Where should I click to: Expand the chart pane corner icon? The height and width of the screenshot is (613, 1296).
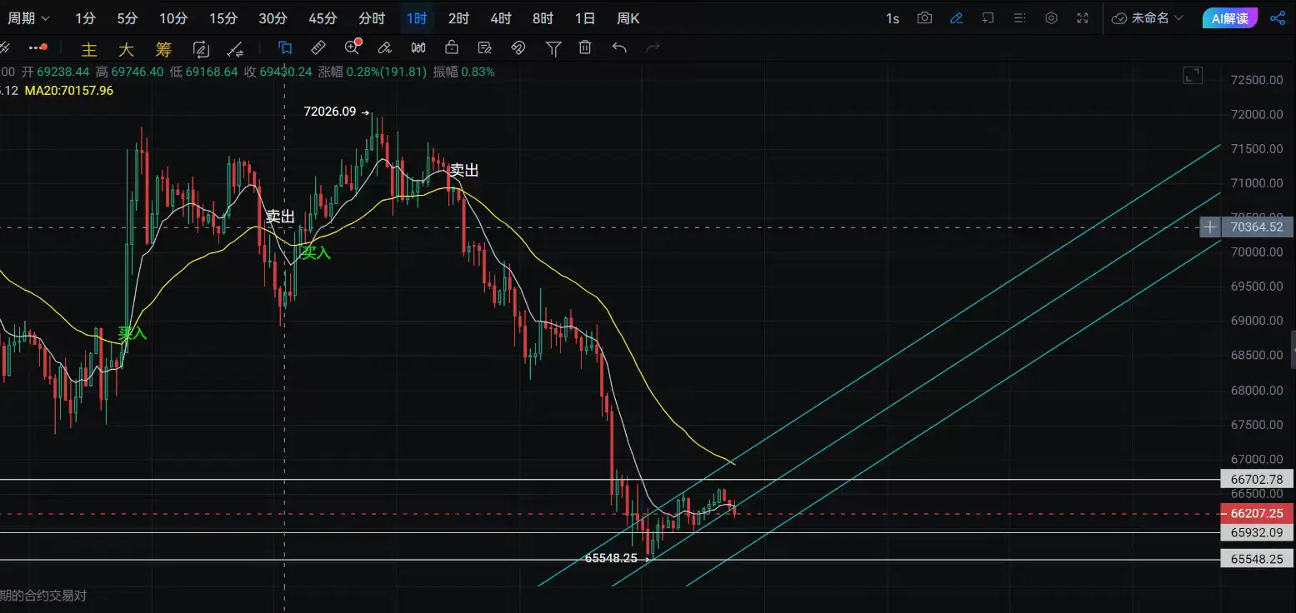click(1193, 76)
